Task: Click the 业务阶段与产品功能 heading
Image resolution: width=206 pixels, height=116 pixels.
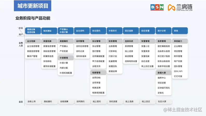Action: pos(33,18)
